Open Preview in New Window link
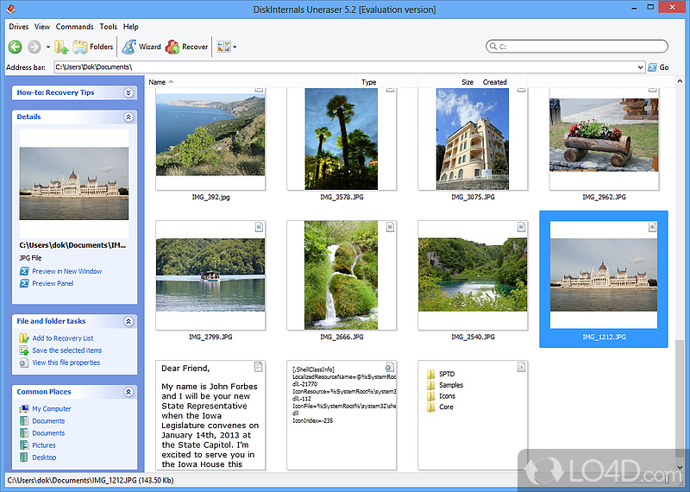Image resolution: width=690 pixels, height=492 pixels. pos(66,271)
